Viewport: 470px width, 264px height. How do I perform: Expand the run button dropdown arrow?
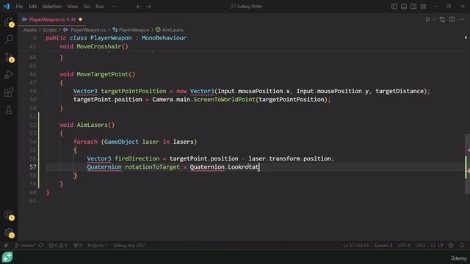click(x=434, y=20)
